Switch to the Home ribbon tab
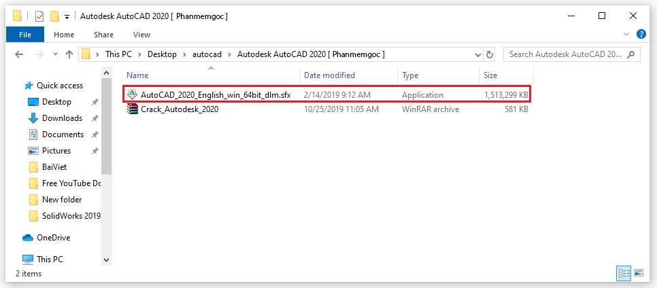 pyautogui.click(x=64, y=35)
